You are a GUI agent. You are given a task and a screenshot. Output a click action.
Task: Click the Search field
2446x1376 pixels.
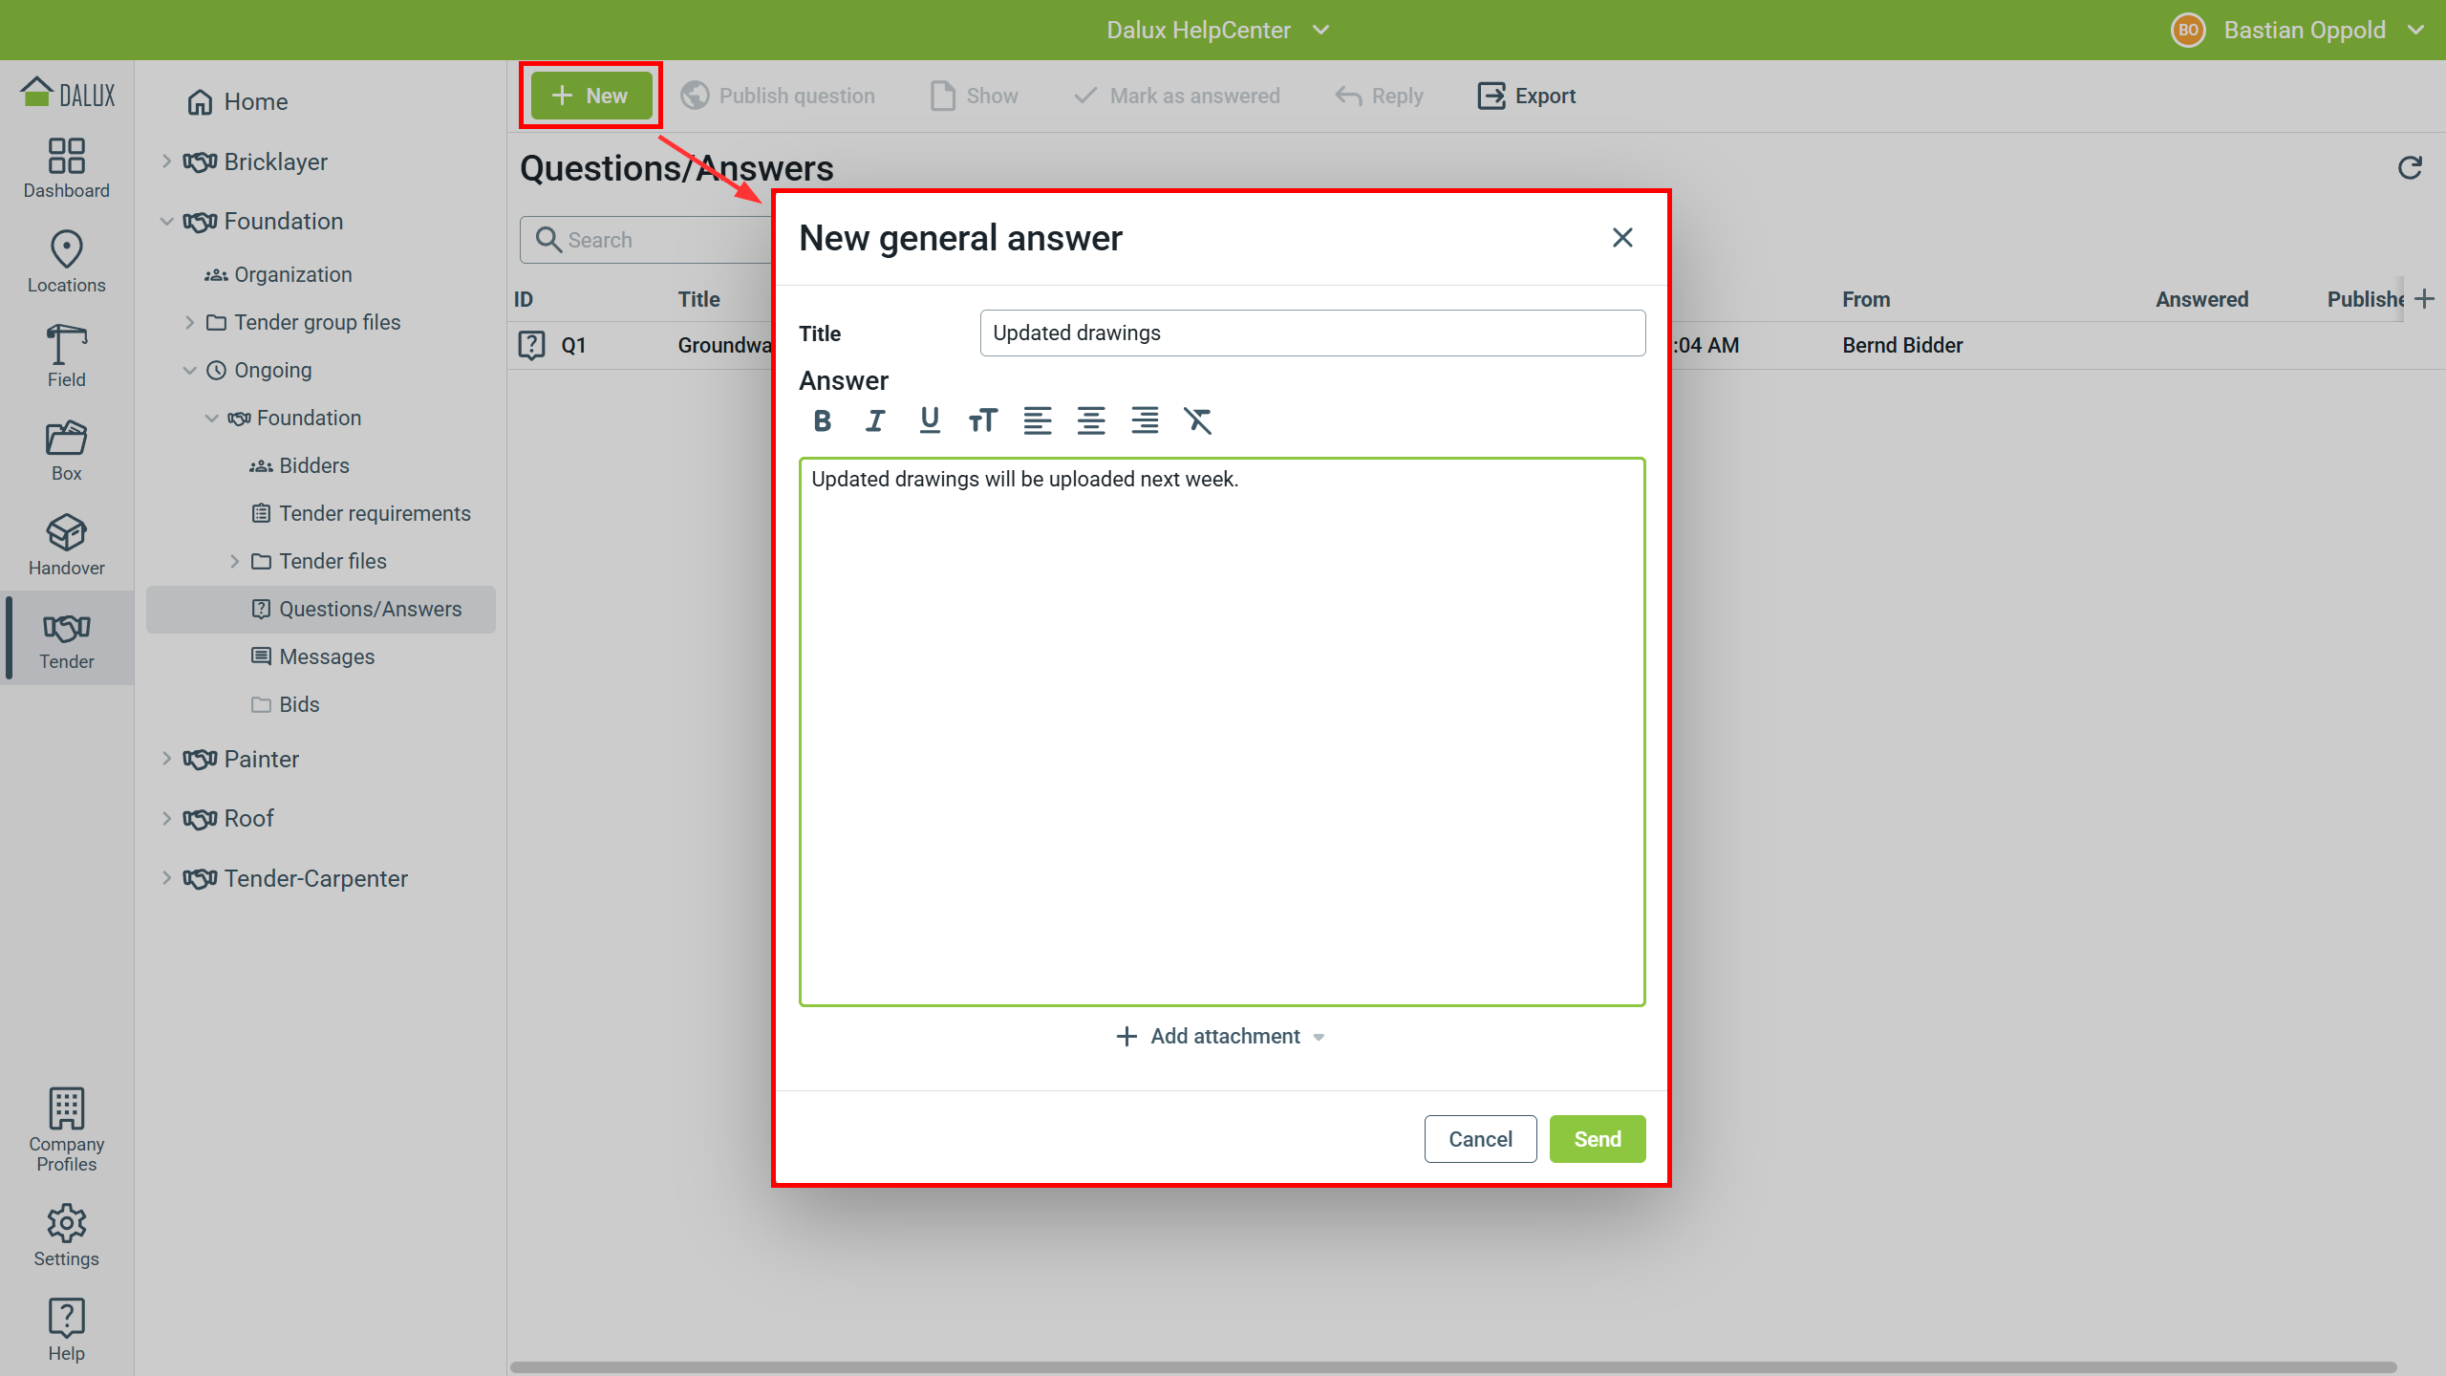646,239
